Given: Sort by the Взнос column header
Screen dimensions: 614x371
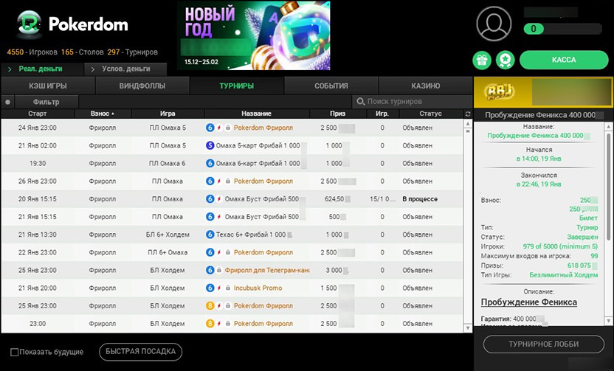Looking at the screenshot, I should coord(103,114).
